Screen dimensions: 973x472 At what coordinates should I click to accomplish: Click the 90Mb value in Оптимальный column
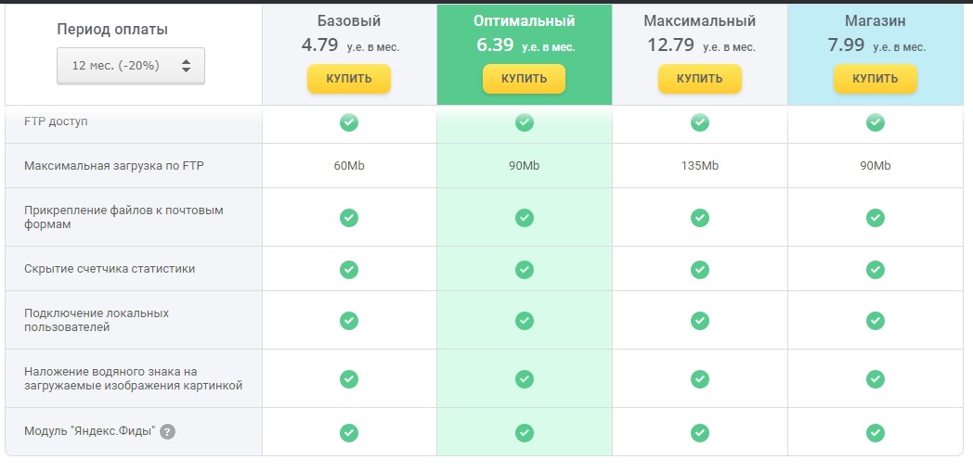pyautogui.click(x=524, y=166)
